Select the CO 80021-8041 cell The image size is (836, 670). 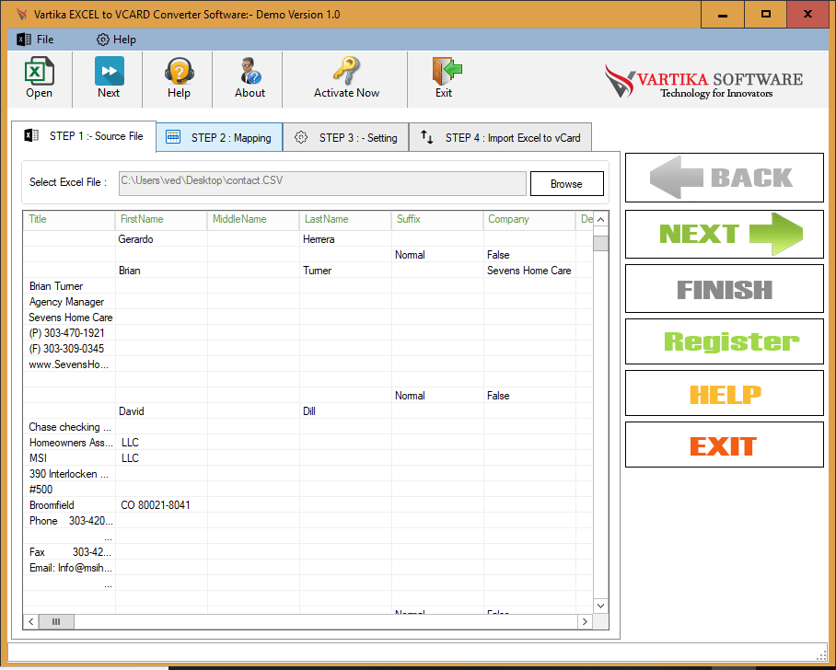tap(161, 505)
